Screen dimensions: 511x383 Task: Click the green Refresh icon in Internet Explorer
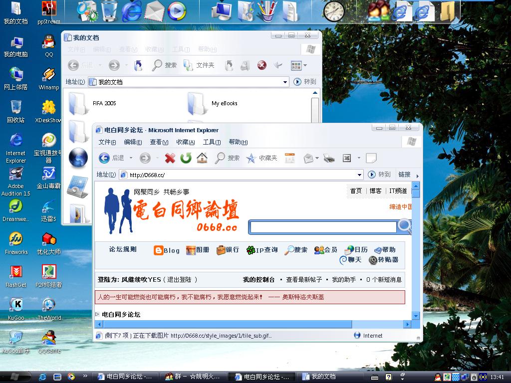[186, 158]
